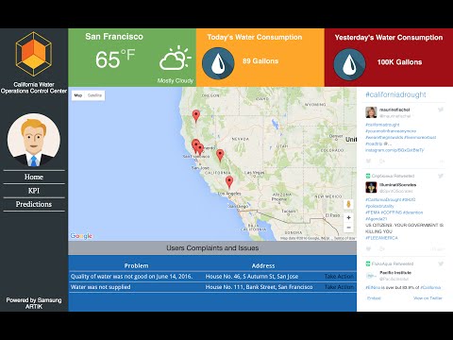Like the maurinefischel tweet
The width and height of the screenshot is (453, 340).
[368, 161]
